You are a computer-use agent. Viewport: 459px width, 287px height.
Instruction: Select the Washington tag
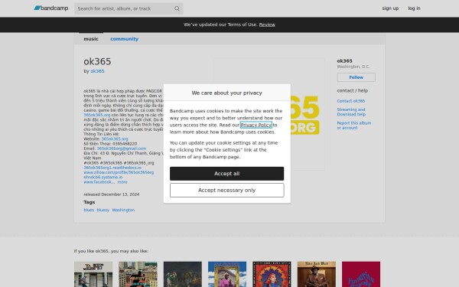pos(123,210)
